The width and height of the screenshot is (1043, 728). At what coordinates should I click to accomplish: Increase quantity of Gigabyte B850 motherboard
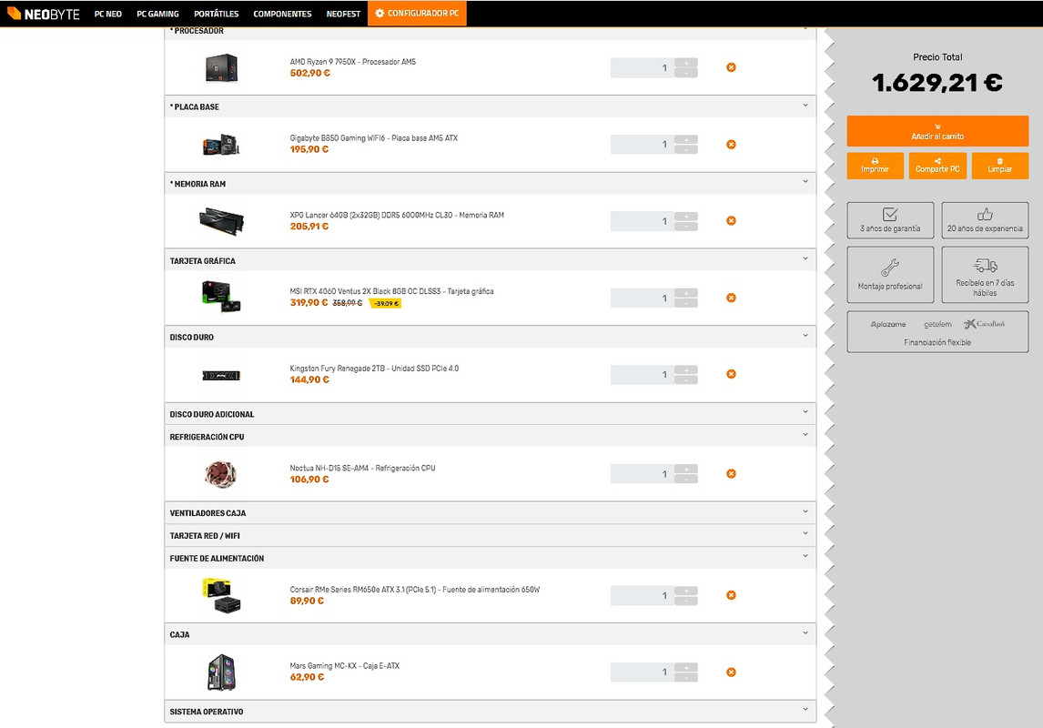pyautogui.click(x=686, y=139)
